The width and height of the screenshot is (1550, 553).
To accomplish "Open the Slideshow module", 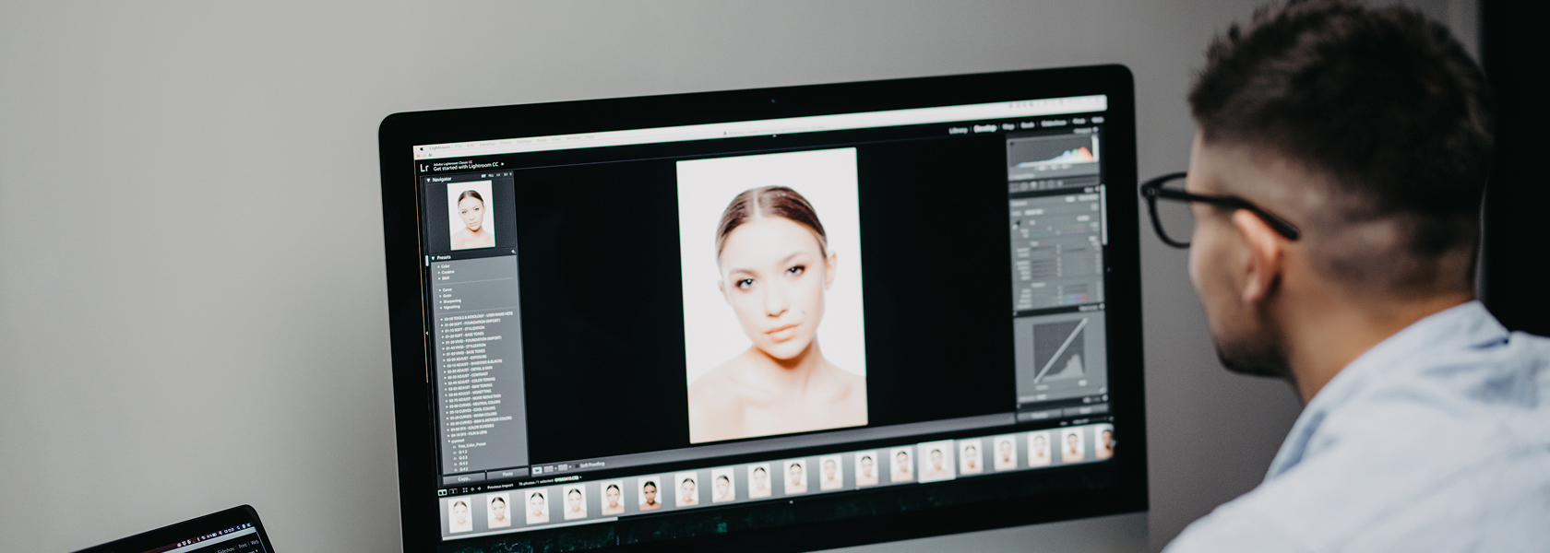I will click(1054, 123).
